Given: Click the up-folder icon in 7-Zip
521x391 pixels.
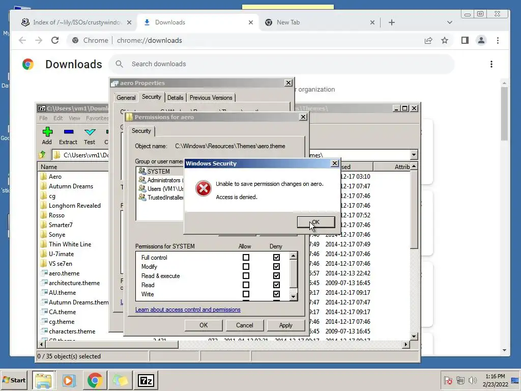Looking at the screenshot, I should [x=42, y=155].
